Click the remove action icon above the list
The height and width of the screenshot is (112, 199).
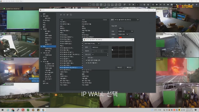[x=64, y=15]
